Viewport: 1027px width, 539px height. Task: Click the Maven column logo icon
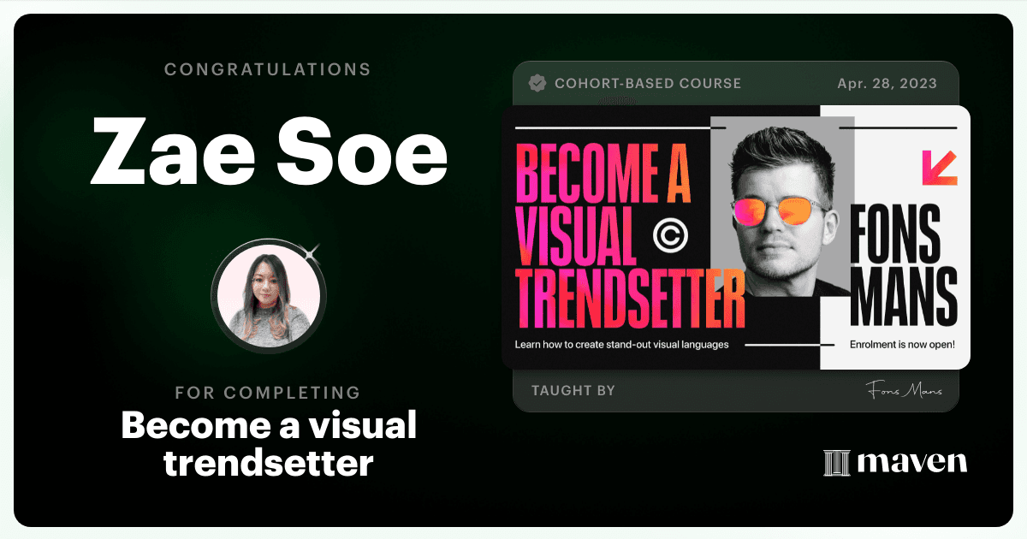coord(836,462)
